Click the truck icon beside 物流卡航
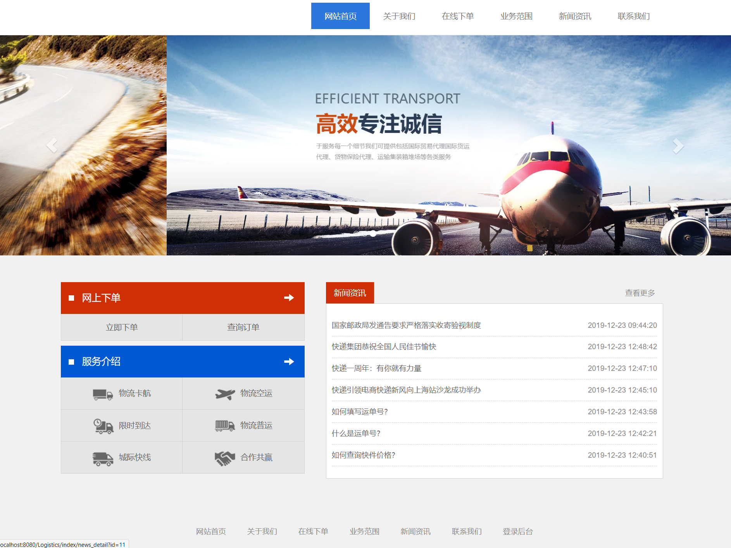Viewport: 731px width, 548px height. click(x=103, y=394)
